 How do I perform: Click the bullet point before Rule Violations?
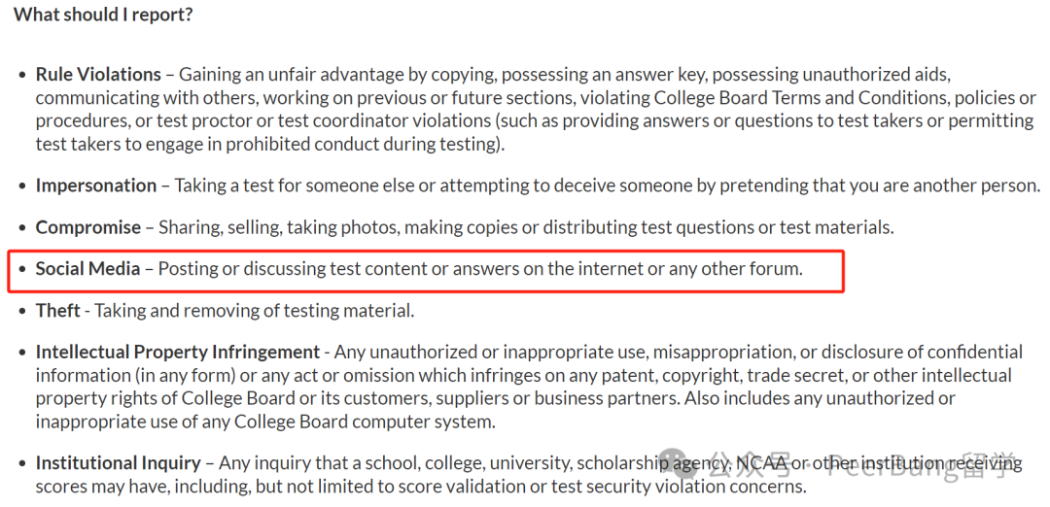pyautogui.click(x=22, y=74)
